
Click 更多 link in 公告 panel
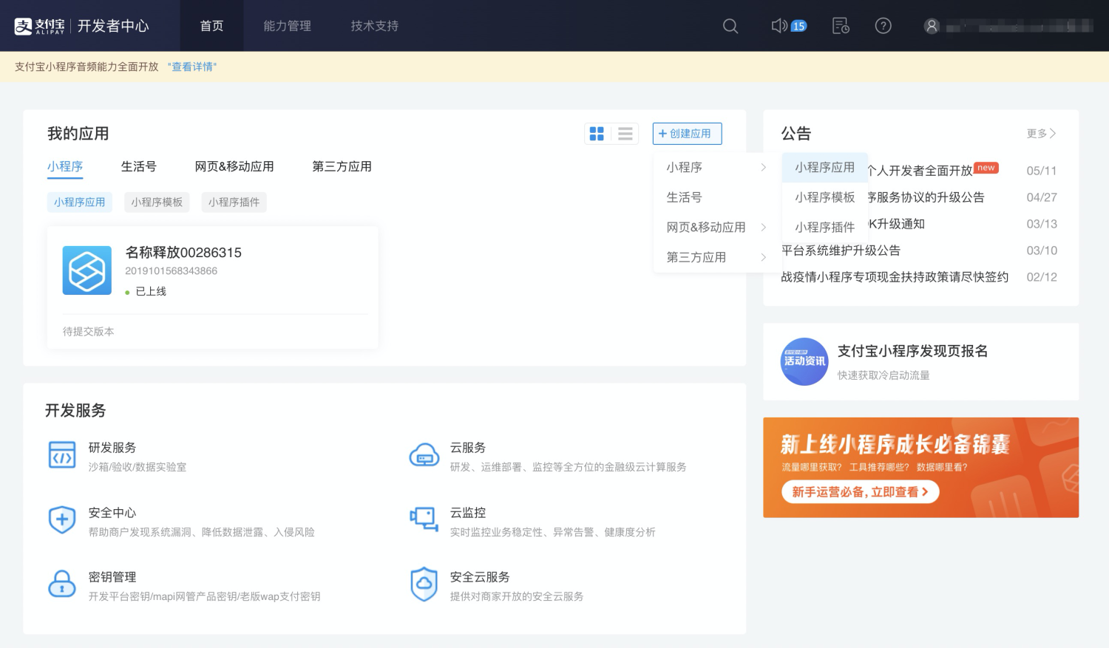tap(1041, 134)
